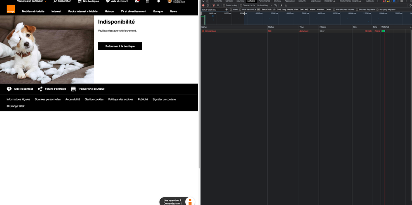This screenshot has width=412, height=205.
Task: Click the chat assistant info icon
Action: click(190, 202)
